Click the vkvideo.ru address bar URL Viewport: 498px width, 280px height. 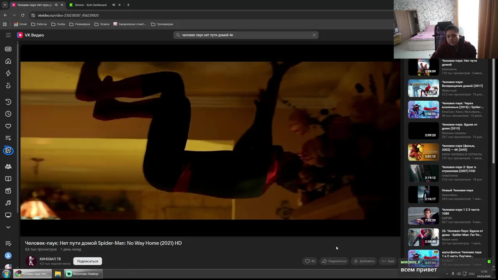pos(68,15)
